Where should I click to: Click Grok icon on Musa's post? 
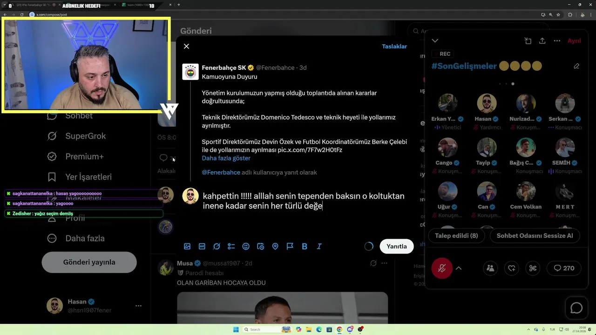point(373,263)
